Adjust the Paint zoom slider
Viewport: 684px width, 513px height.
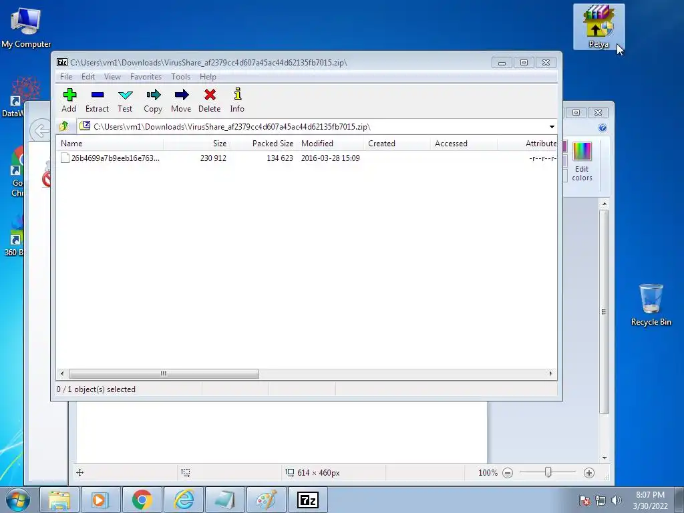(x=548, y=472)
